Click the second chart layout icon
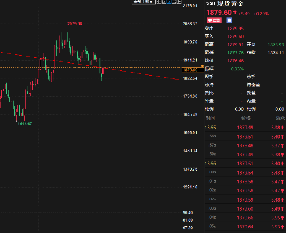 [x=164, y=2]
